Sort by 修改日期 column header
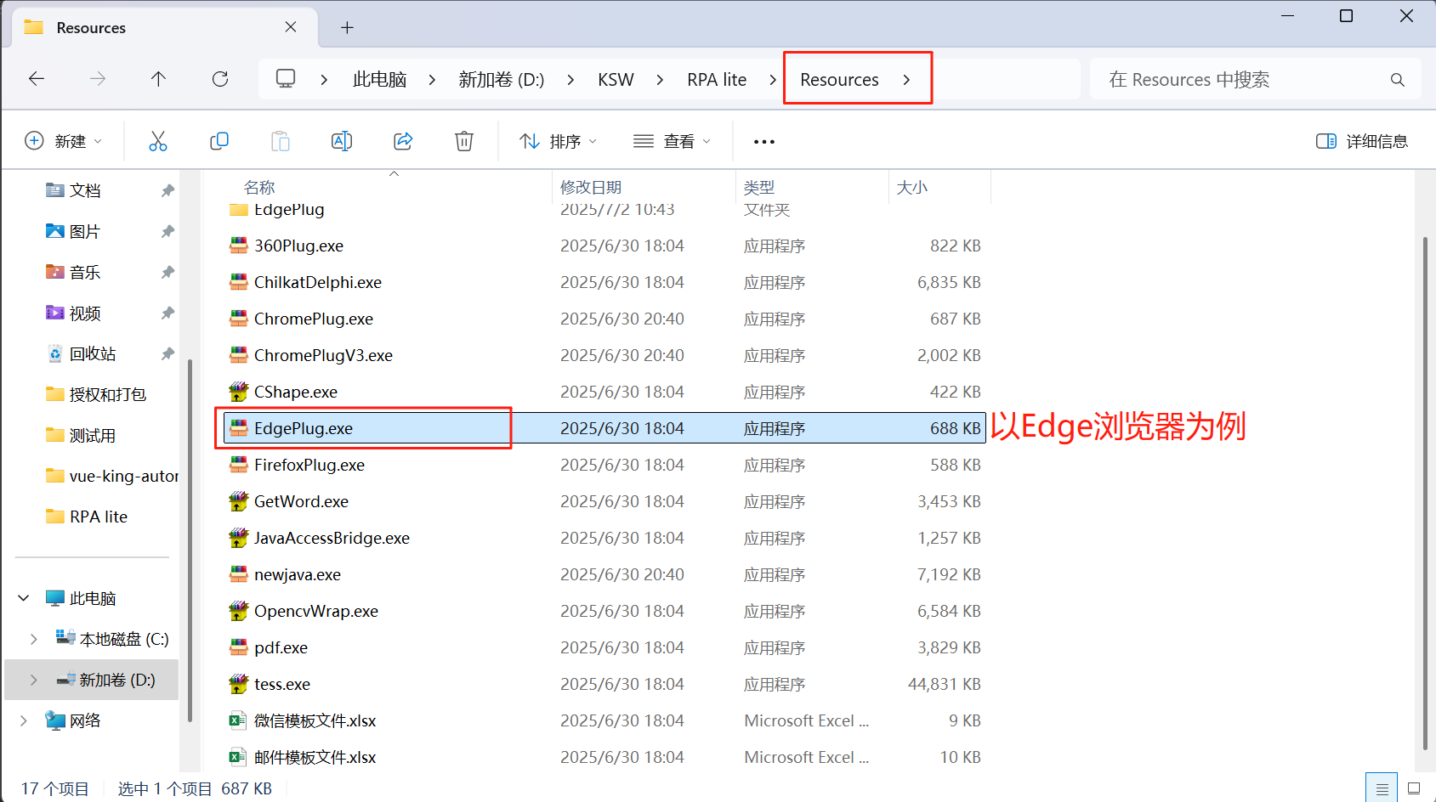 pyautogui.click(x=590, y=187)
